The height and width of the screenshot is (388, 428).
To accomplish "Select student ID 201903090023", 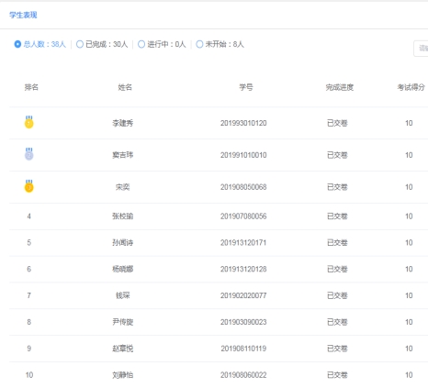I will click(243, 322).
